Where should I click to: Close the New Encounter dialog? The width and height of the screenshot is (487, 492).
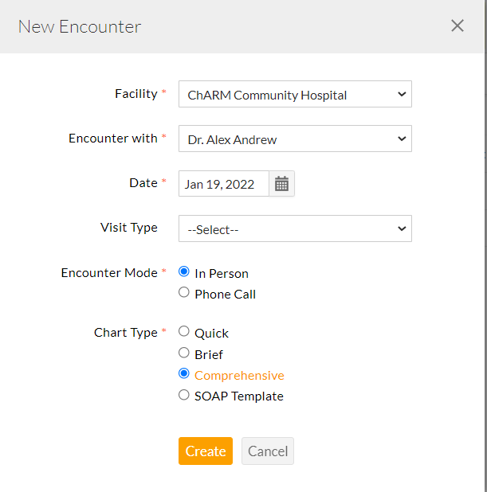pyautogui.click(x=458, y=25)
